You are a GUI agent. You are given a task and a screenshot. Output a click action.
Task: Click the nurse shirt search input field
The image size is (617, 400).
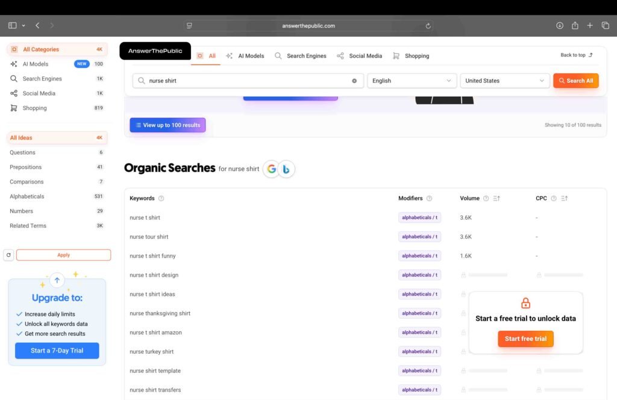[247, 81]
